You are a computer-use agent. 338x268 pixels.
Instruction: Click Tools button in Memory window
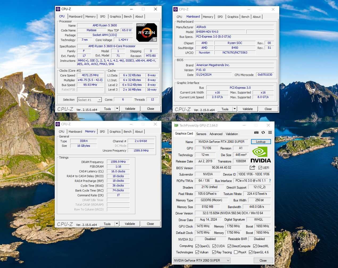(x=107, y=224)
